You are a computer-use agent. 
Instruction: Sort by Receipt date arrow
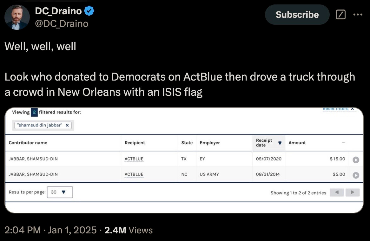tap(280, 143)
